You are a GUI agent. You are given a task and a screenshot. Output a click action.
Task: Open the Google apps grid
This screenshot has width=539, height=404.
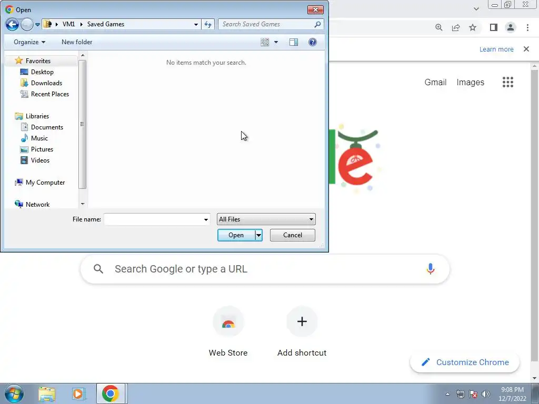click(508, 82)
